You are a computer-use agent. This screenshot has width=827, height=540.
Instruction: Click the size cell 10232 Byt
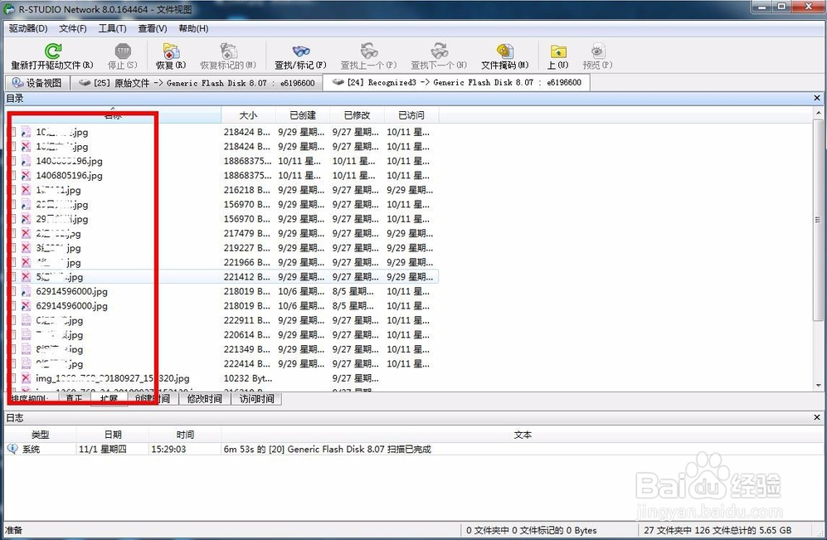coord(248,378)
